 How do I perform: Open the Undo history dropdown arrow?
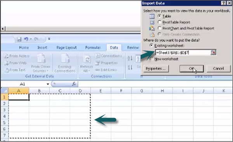click(31, 39)
